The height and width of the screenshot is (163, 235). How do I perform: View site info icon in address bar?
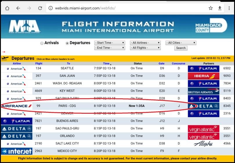tap(51, 8)
